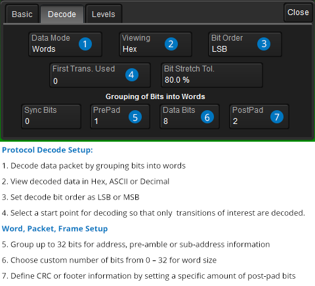Image resolution: width=315 pixels, height=286 pixels.
Task: Click the blue number 7 callout badge
Action: click(x=277, y=117)
